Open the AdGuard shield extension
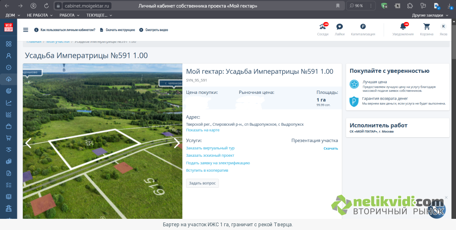This screenshot has width=456, height=230. pos(384,6)
